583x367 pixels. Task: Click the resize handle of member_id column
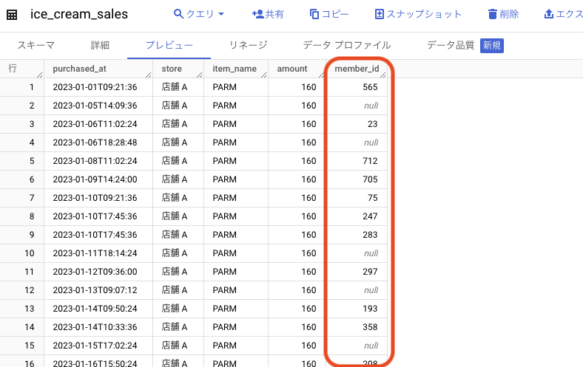[x=383, y=75]
